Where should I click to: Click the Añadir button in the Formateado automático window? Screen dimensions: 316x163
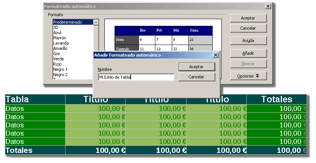pos(248,54)
